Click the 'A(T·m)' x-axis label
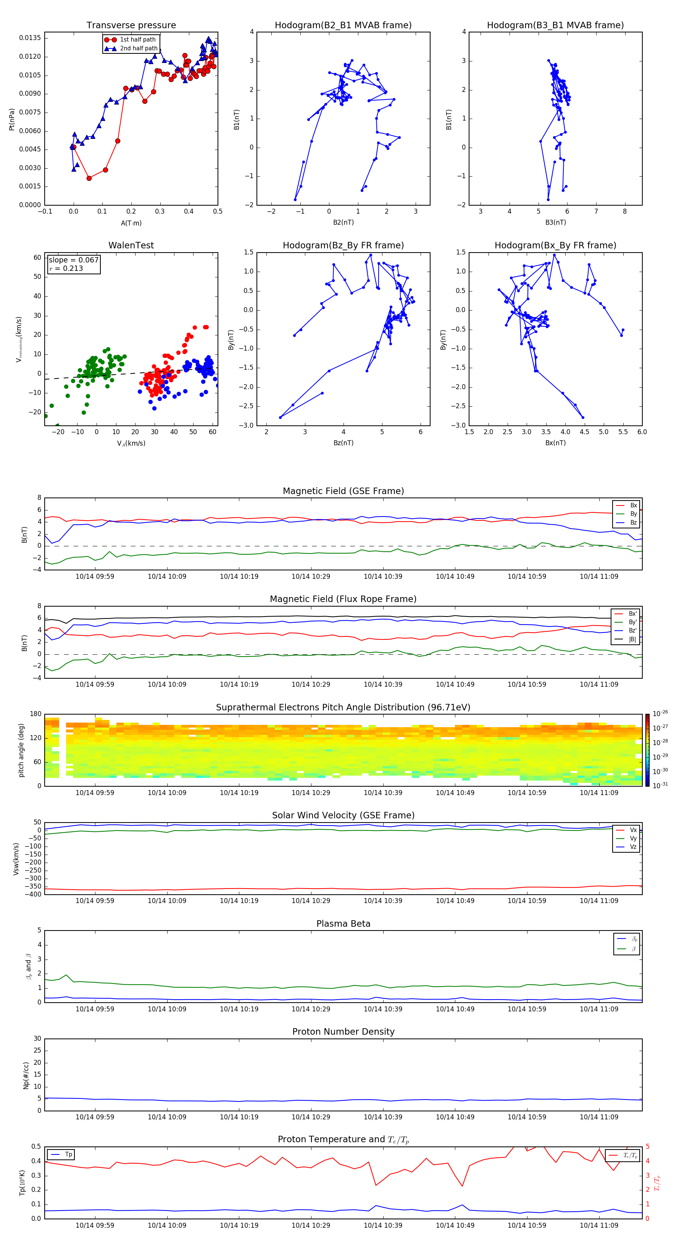Image resolution: width=687 pixels, height=1259 pixels. [131, 223]
